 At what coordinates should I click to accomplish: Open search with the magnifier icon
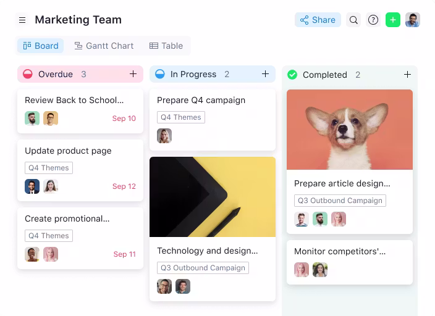point(353,20)
